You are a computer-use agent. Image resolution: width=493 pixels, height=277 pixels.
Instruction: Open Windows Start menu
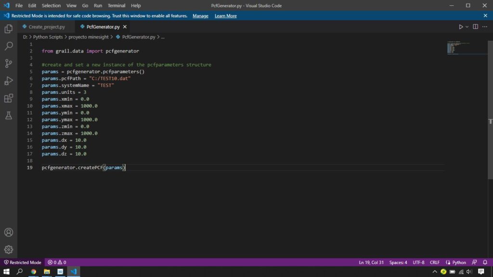6,272
